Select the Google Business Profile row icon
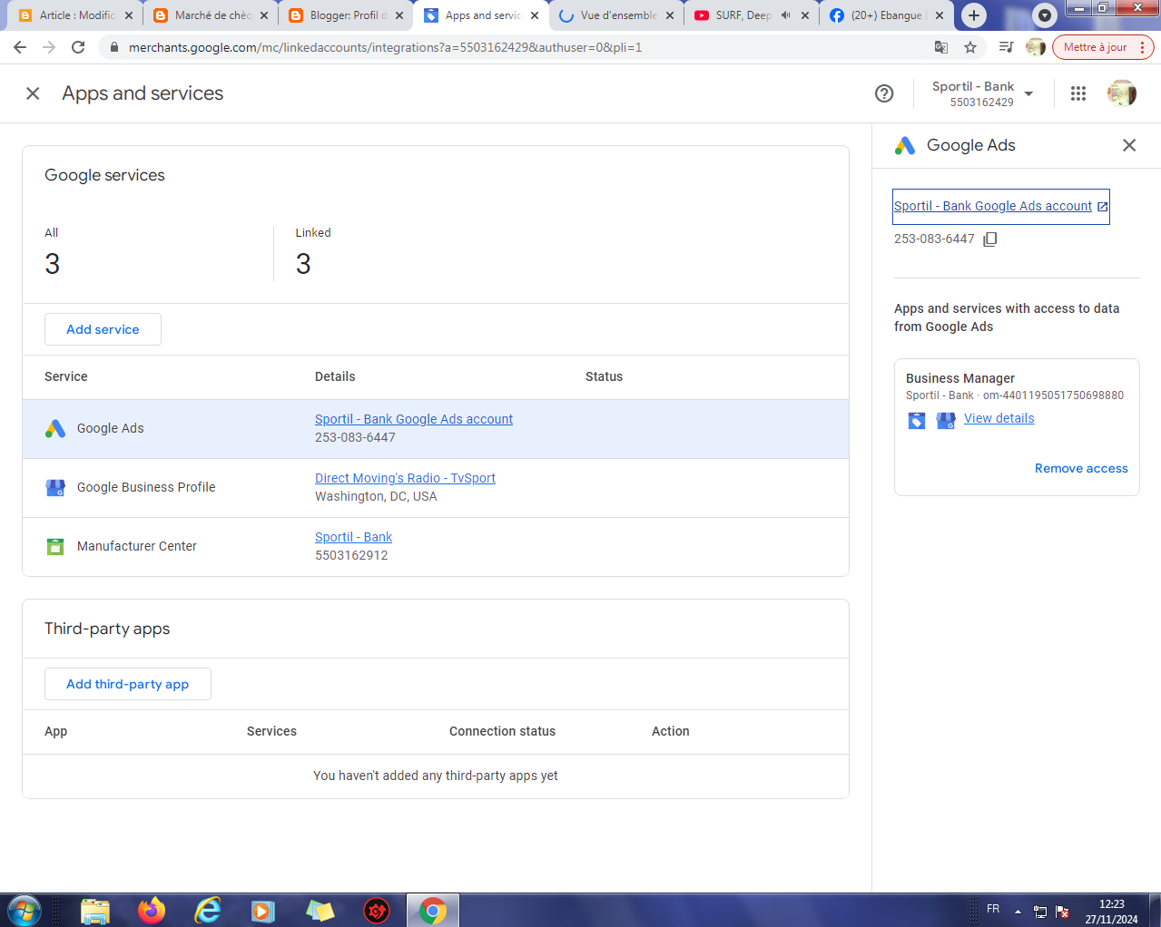Viewport: 1161px width, 927px height. tap(55, 487)
